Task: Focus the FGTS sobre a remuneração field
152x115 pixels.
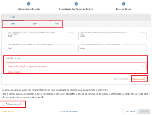Action: tap(40, 48)
